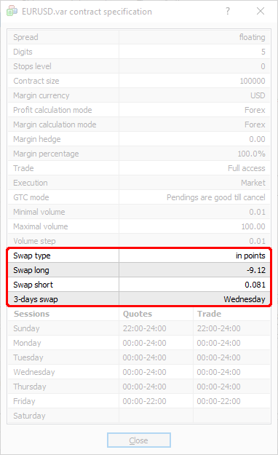Open the help question mark button
The height and width of the screenshot is (455, 278).
pos(228,11)
